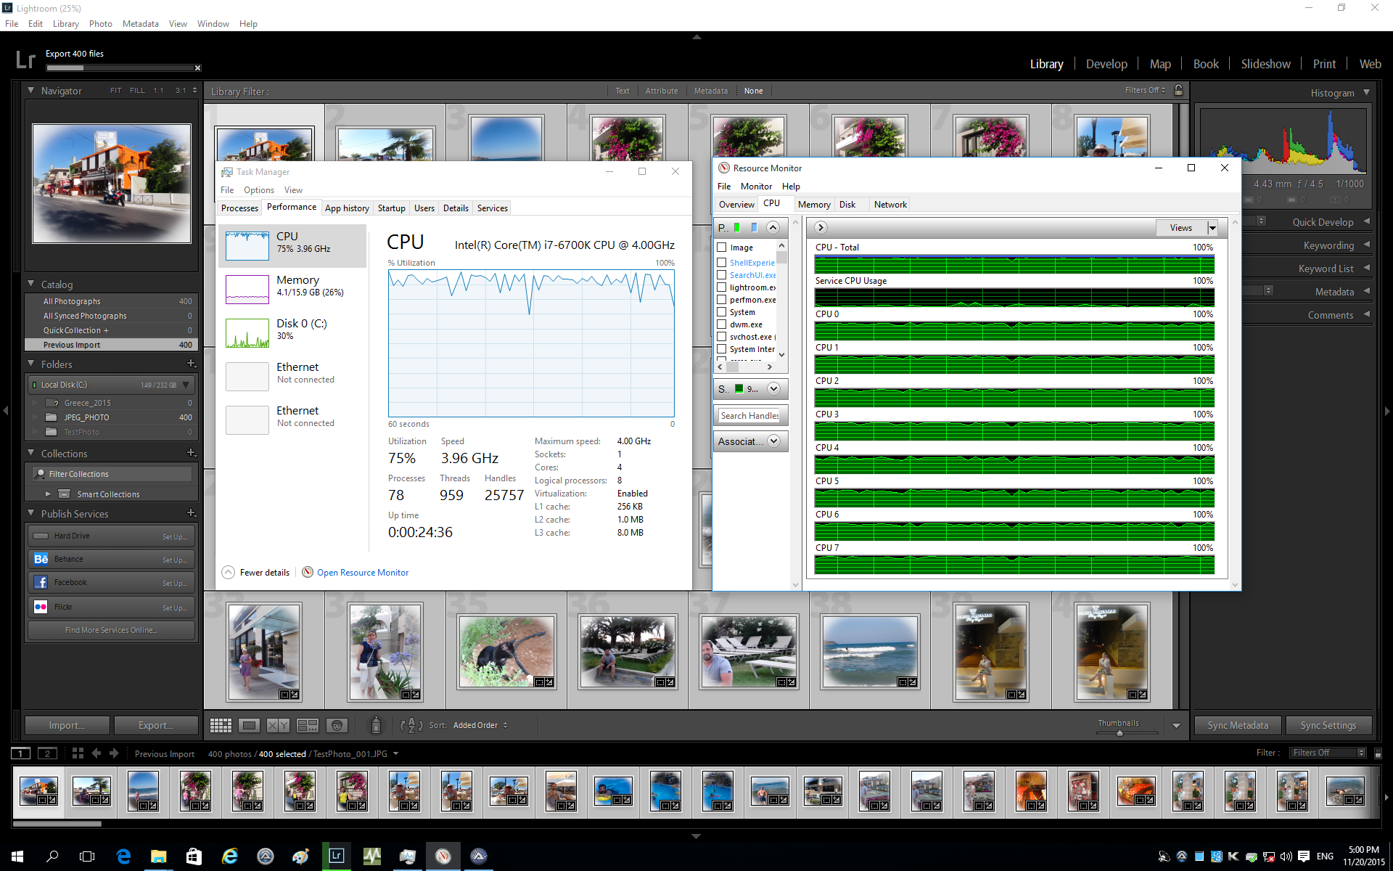The image size is (1393, 871).
Task: Select the Painter spray can tool
Action: coord(376,724)
